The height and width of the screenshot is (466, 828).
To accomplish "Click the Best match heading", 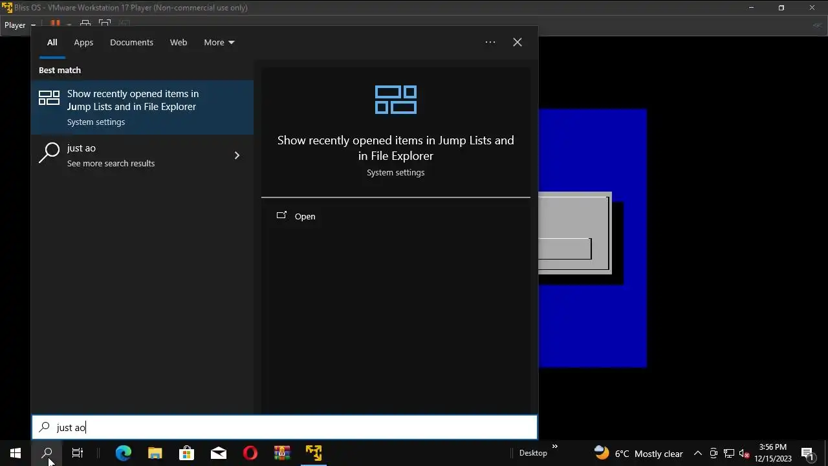I will point(60,70).
